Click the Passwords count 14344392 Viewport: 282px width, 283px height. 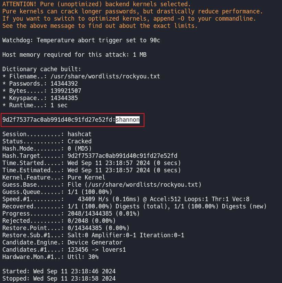pyautogui.click(x=64, y=84)
